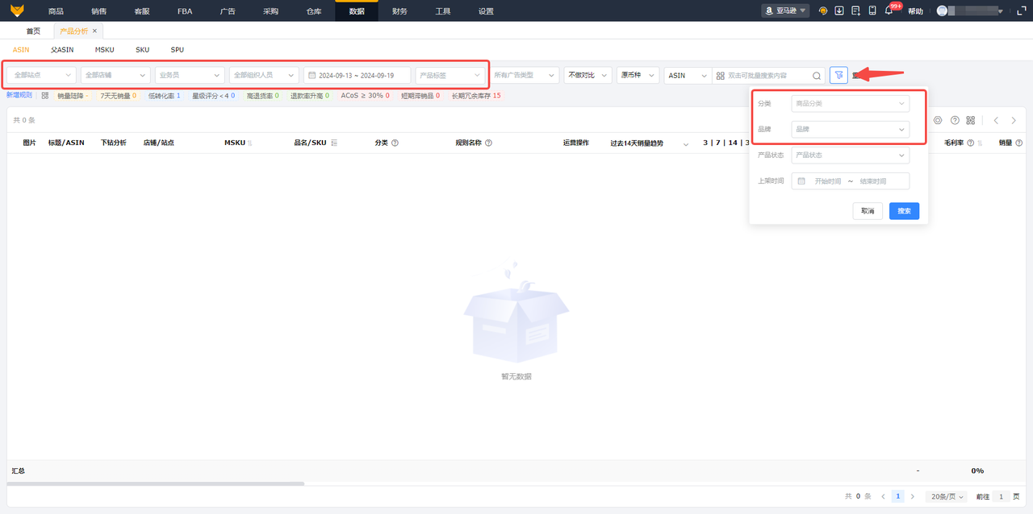Click the question mark help icon above table
This screenshot has width=1033, height=514.
(x=955, y=120)
